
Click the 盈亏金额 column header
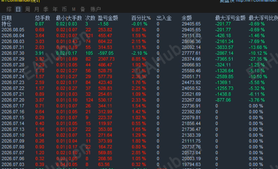(108, 18)
